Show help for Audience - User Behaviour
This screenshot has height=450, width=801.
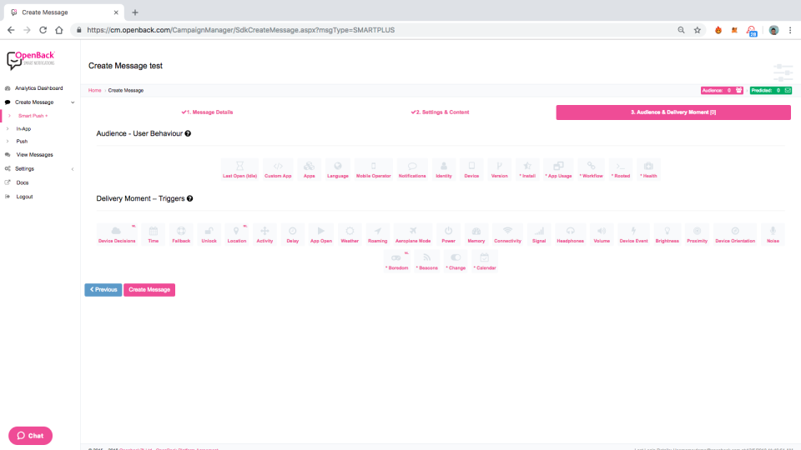click(188, 133)
